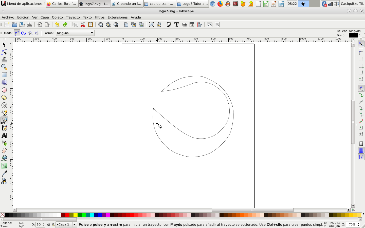This screenshot has height=228, width=365.
Task: Select the Connector diagram tool
Action: pyautogui.click(x=4, y=181)
